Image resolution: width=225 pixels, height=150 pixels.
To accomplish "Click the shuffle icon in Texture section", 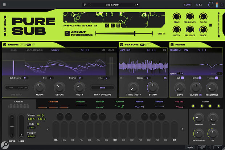I will [x=121, y=78].
